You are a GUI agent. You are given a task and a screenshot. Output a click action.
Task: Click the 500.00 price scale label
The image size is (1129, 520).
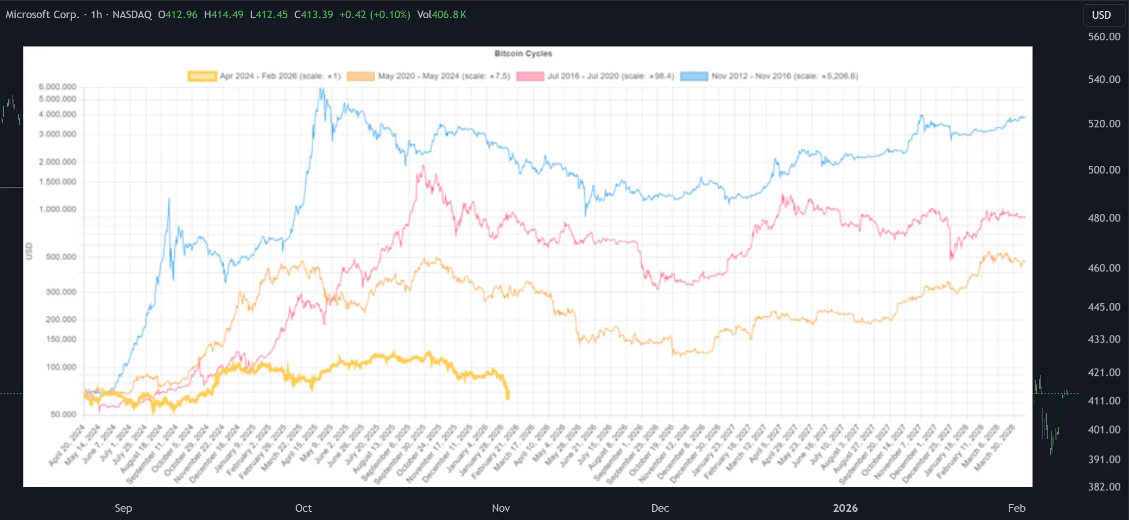coord(1104,170)
